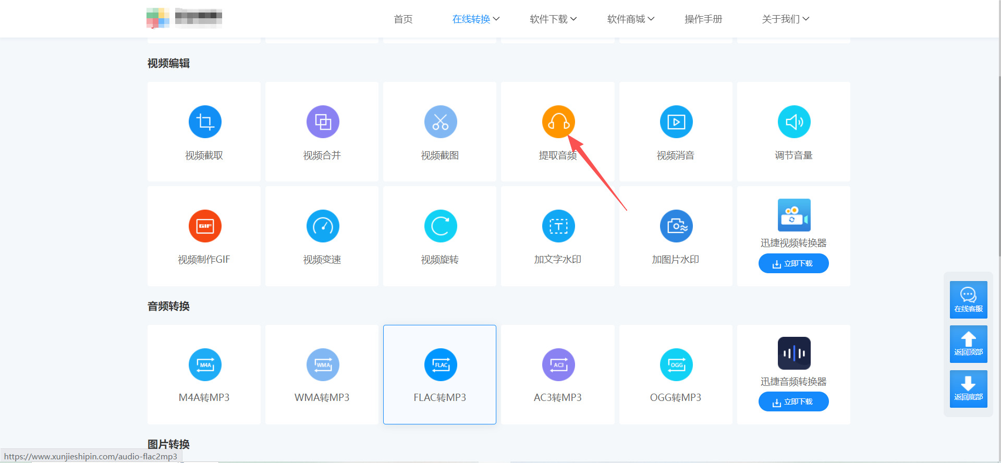This screenshot has height=463, width=1001.
Task: Click the 视频编辑 section heading
Action: pos(168,64)
